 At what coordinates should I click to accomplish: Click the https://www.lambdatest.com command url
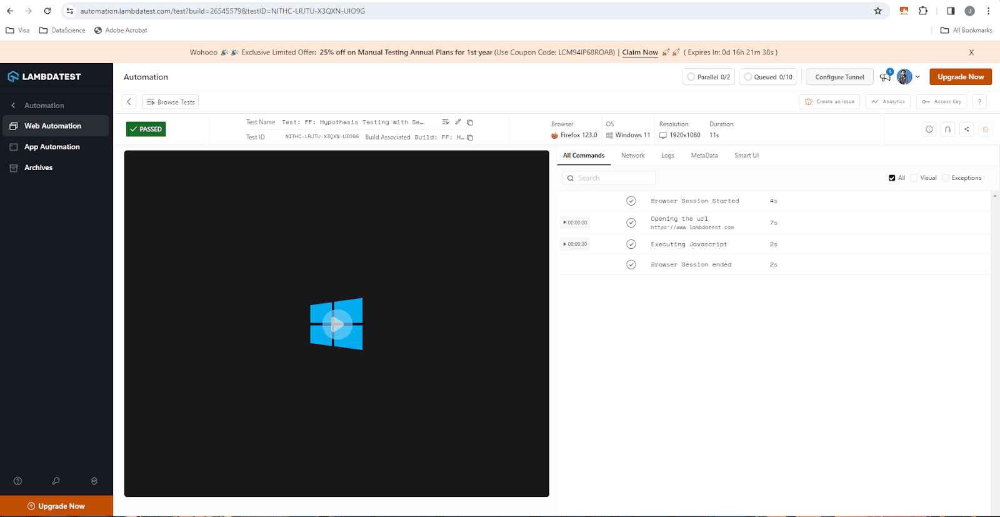click(x=692, y=228)
